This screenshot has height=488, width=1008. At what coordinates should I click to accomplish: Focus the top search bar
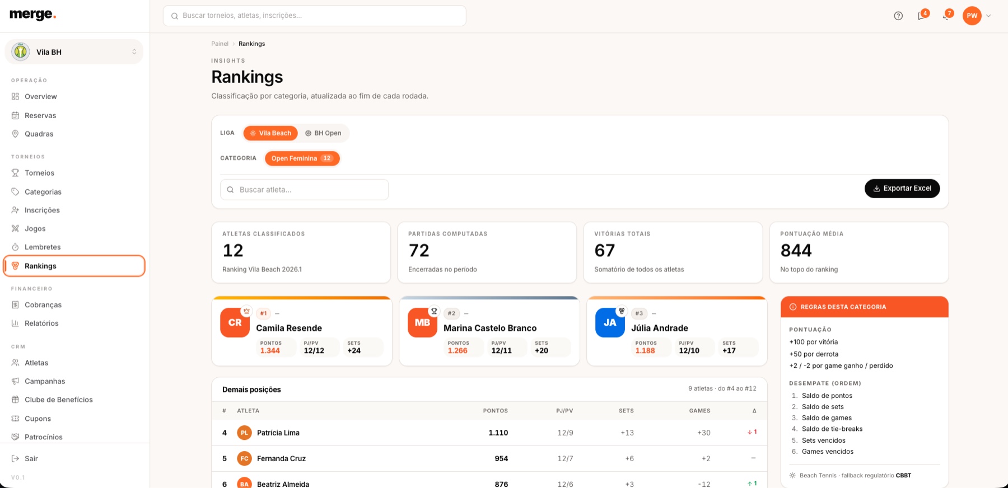[315, 16]
